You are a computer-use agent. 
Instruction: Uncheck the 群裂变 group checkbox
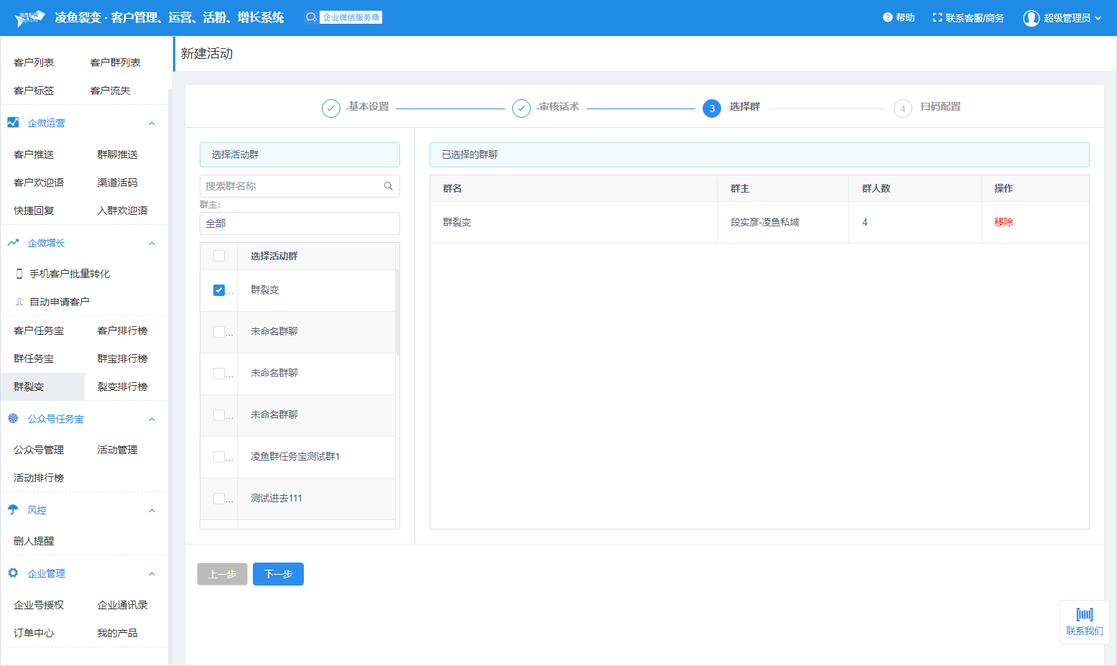coord(219,290)
